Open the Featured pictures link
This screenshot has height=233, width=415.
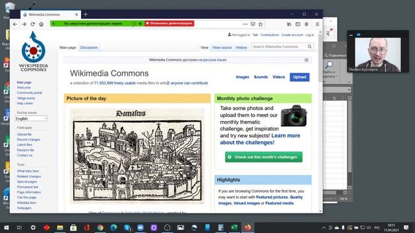[272, 197]
